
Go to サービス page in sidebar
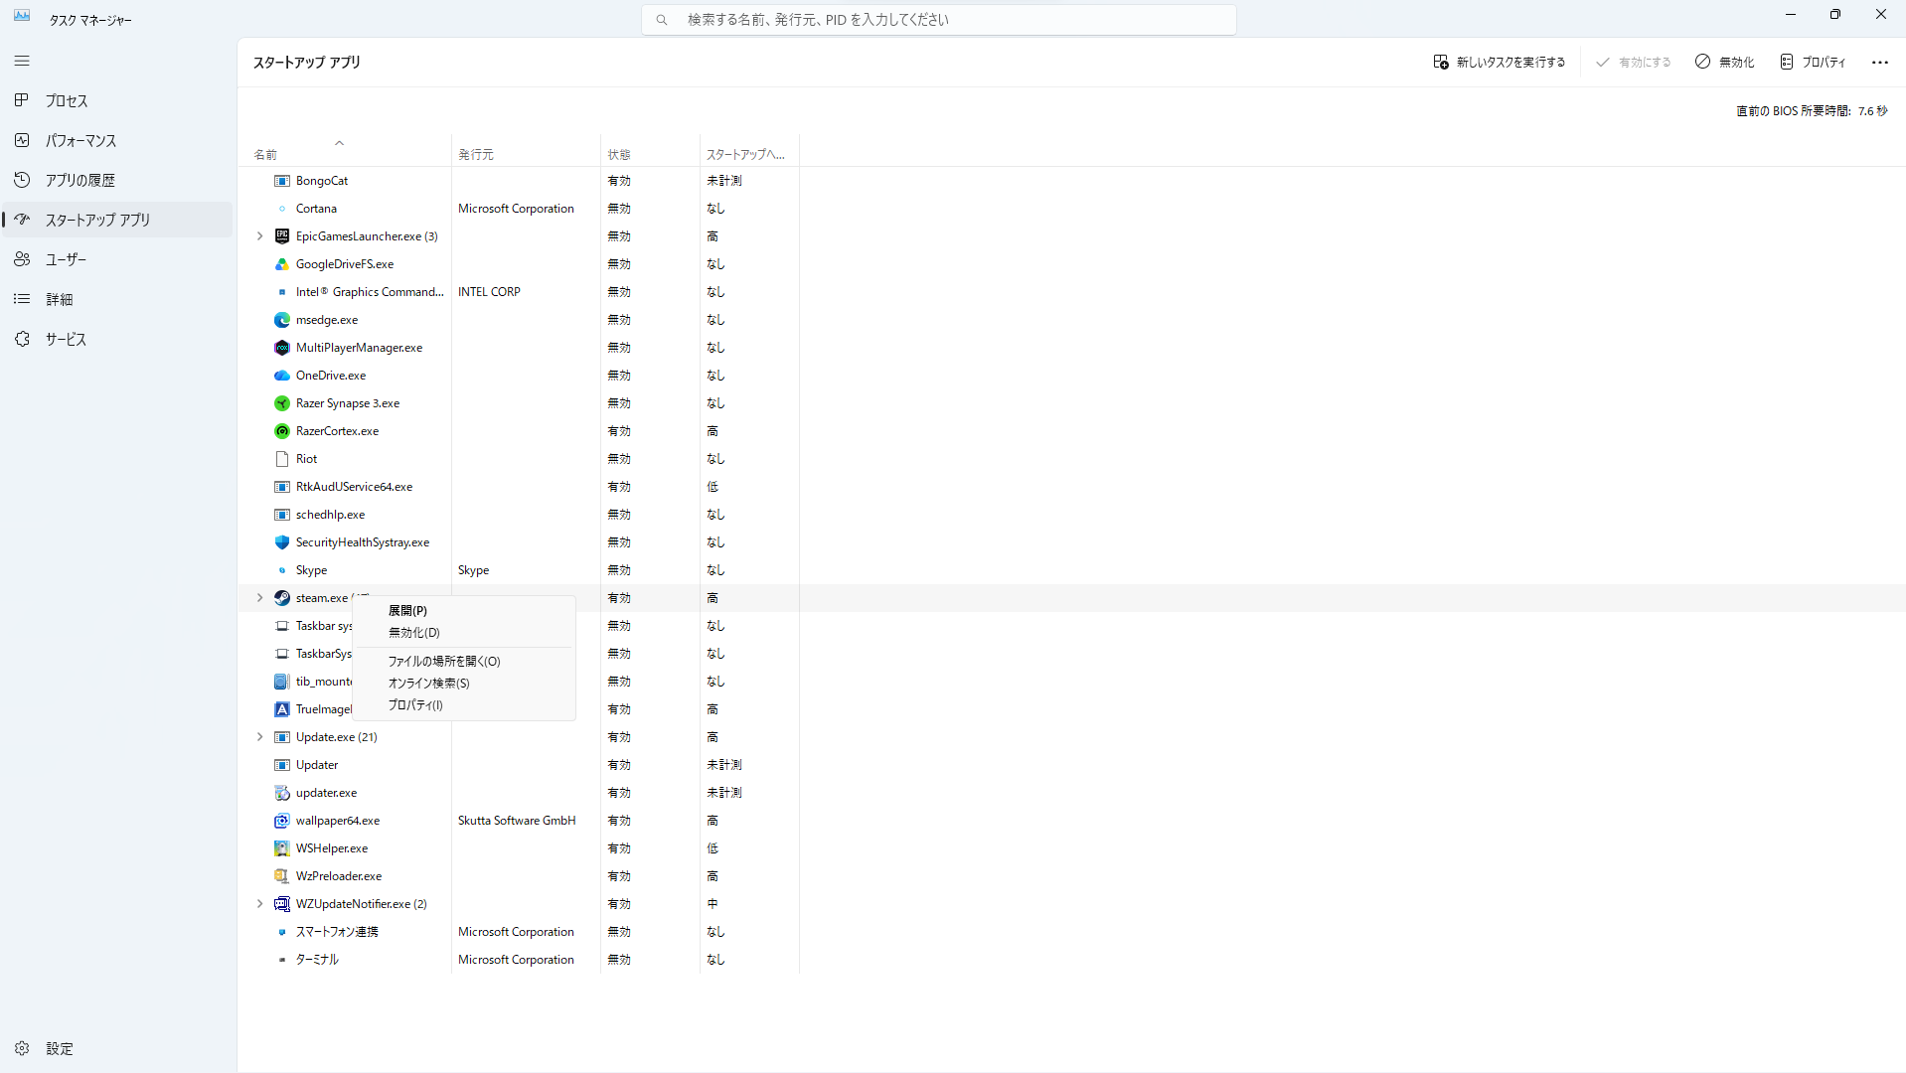[x=118, y=340]
